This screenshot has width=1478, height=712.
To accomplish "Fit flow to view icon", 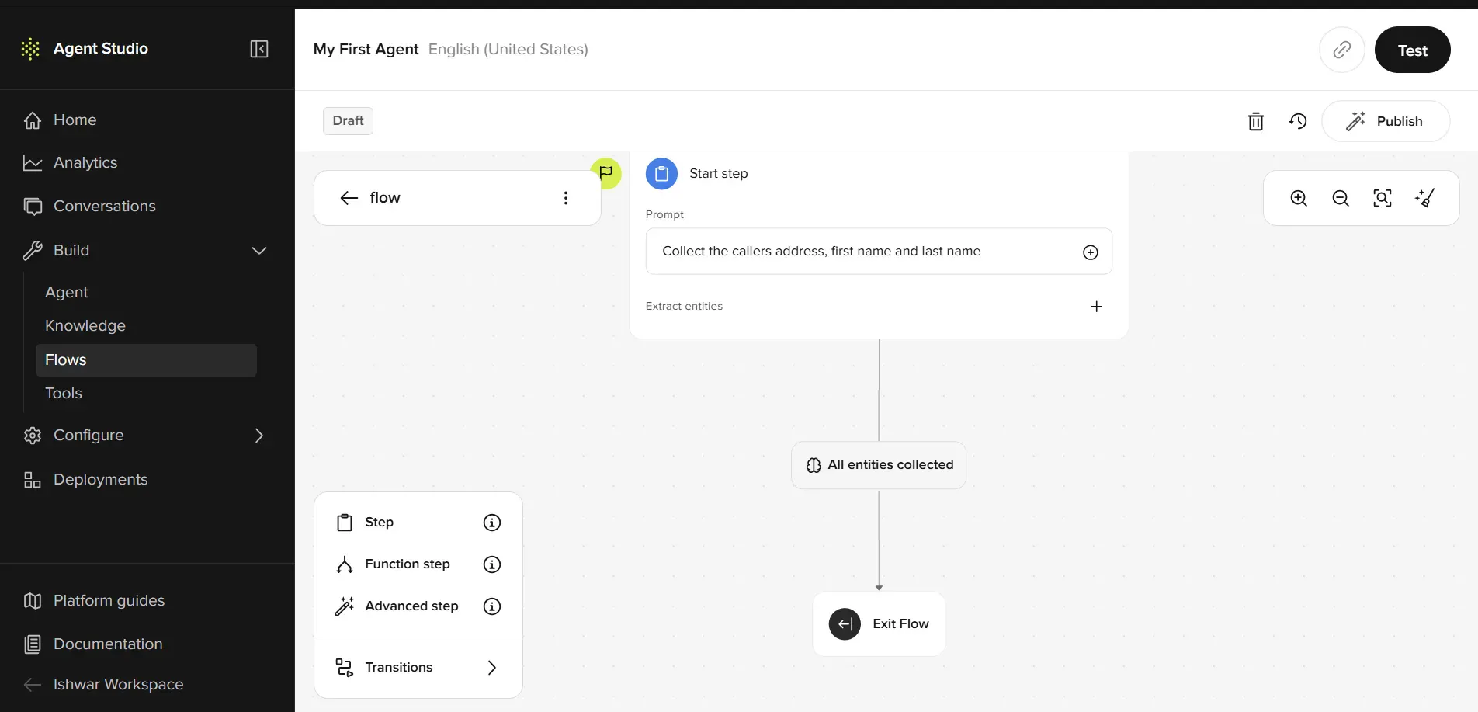I will (x=1383, y=198).
